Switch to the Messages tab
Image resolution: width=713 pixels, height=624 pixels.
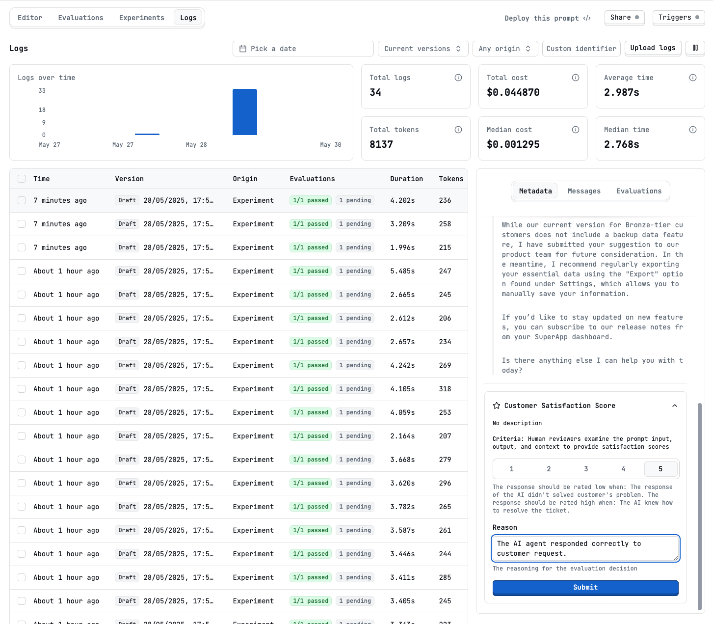click(x=584, y=191)
